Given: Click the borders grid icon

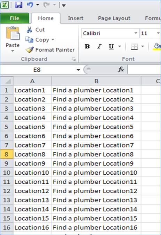Looking at the screenshot, I should coord(134,46).
